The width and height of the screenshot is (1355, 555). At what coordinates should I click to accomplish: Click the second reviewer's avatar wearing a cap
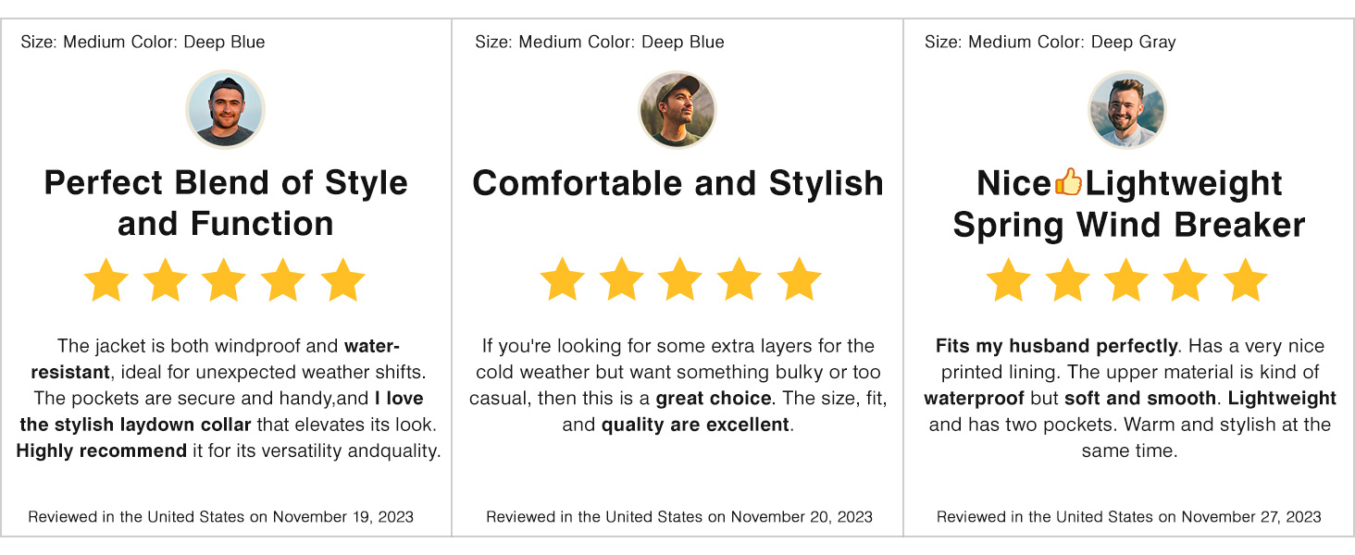[x=677, y=109]
